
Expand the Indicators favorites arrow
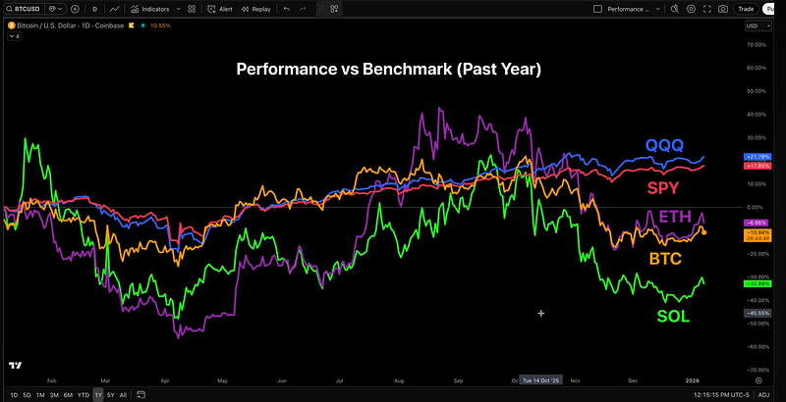(179, 9)
